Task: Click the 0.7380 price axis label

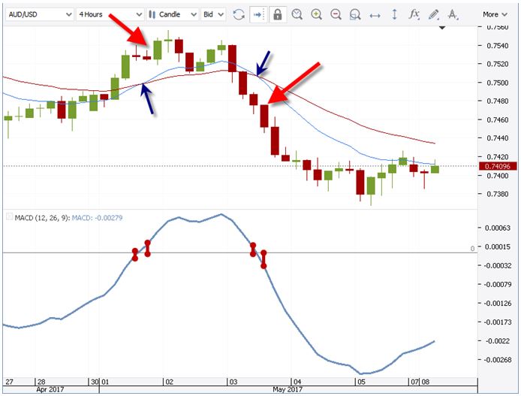Action: [x=498, y=194]
